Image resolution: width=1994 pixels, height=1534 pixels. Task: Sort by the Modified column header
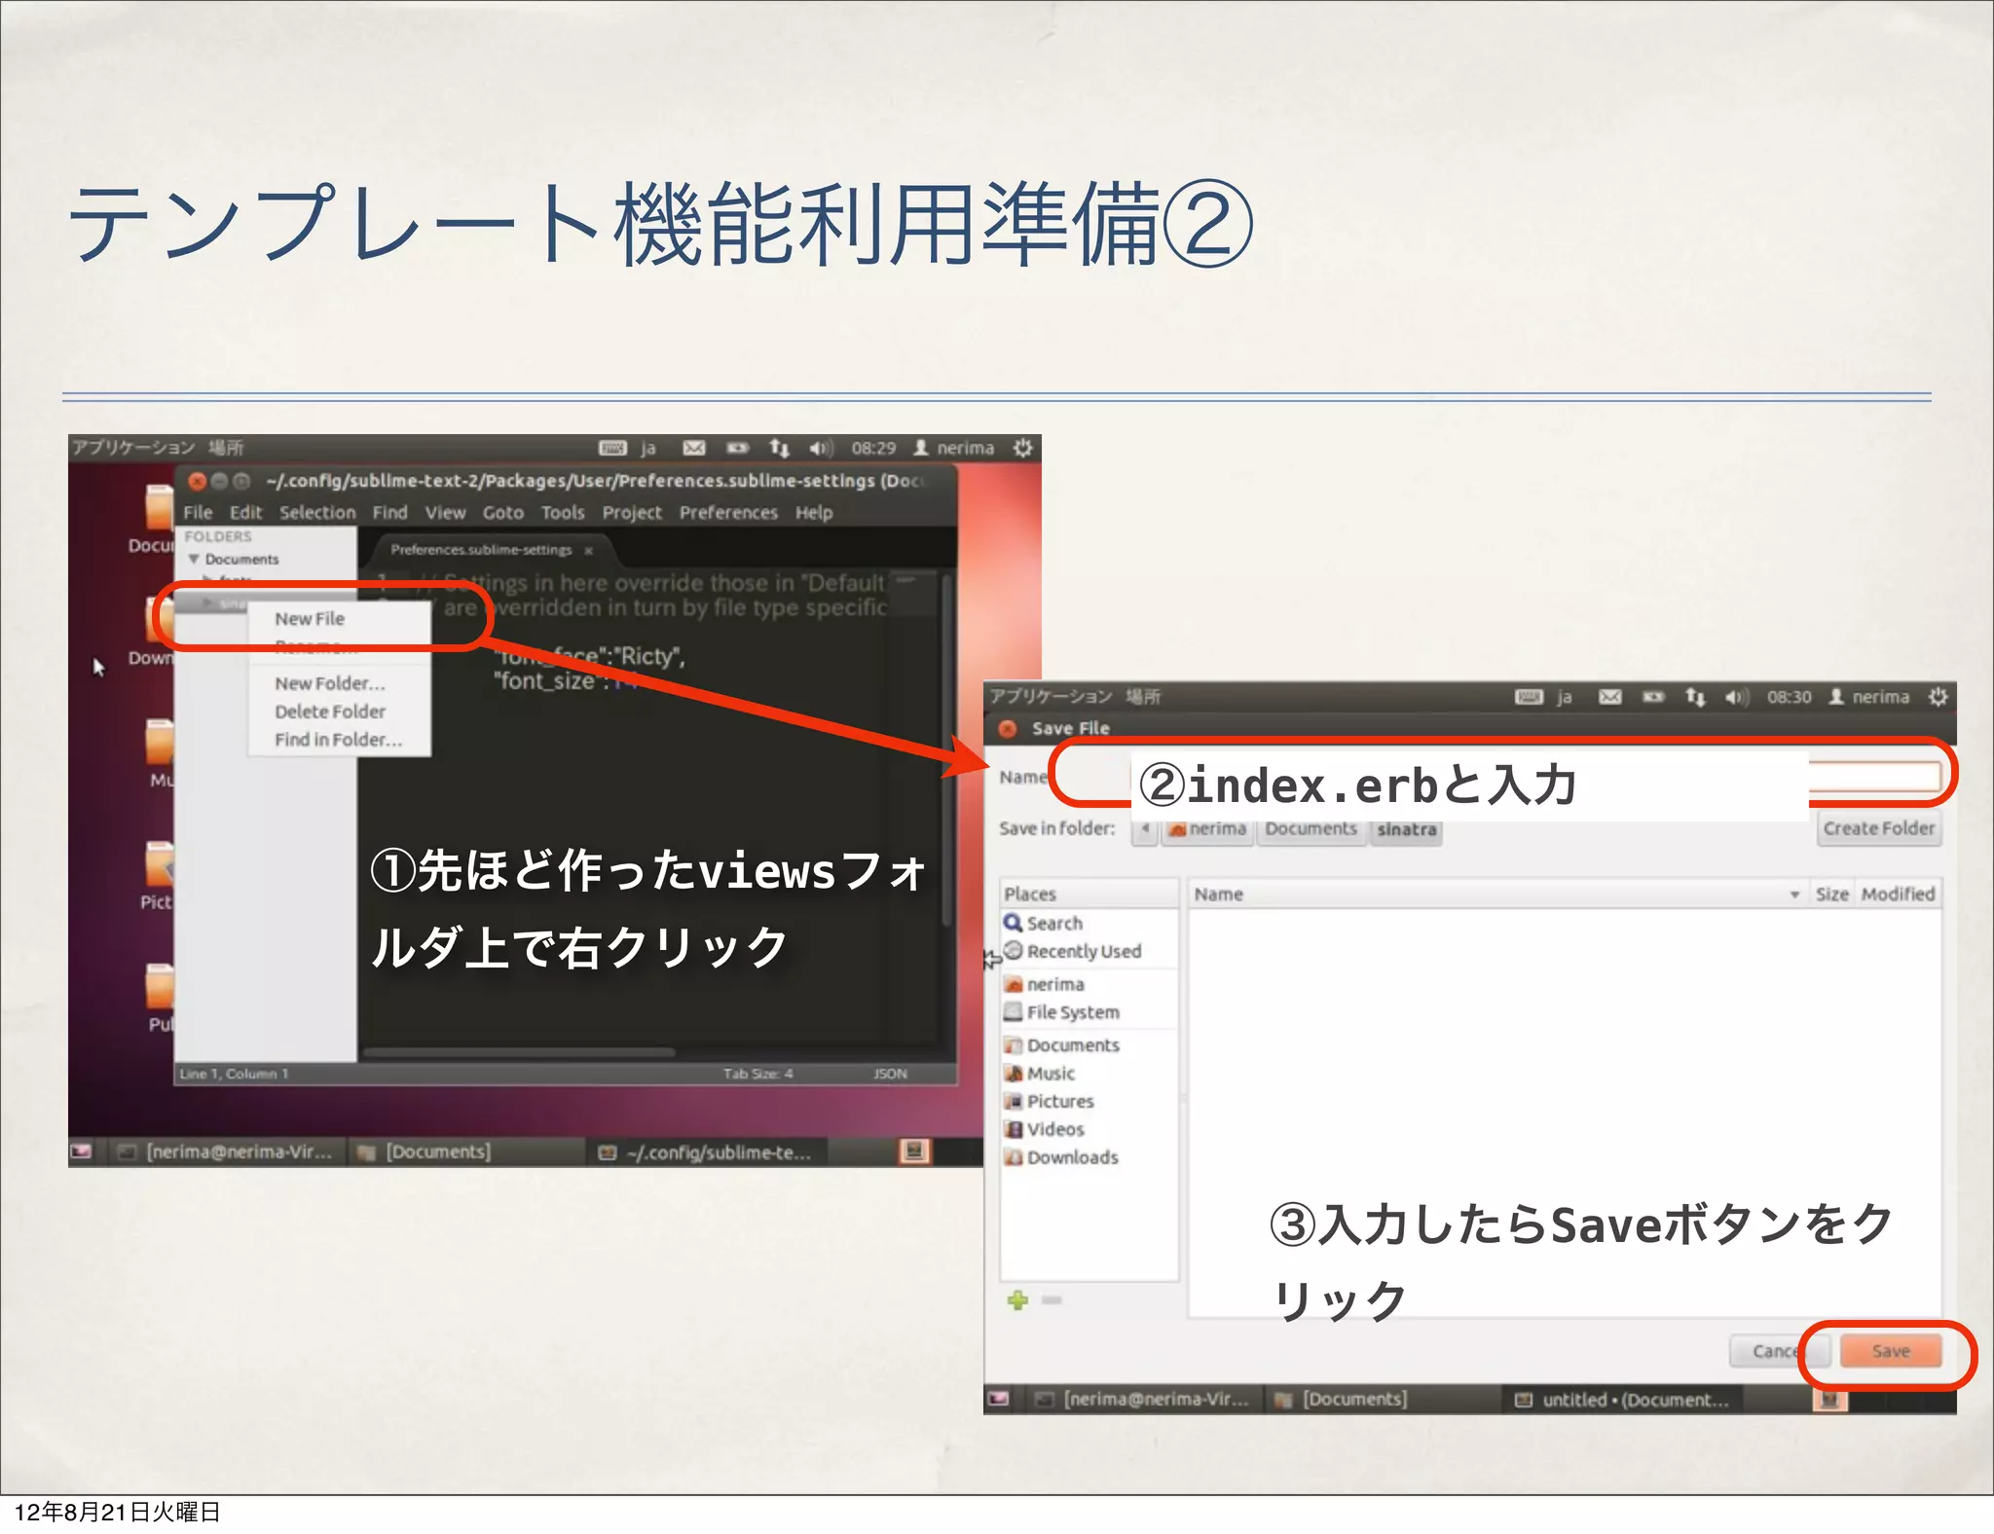[x=1898, y=894]
